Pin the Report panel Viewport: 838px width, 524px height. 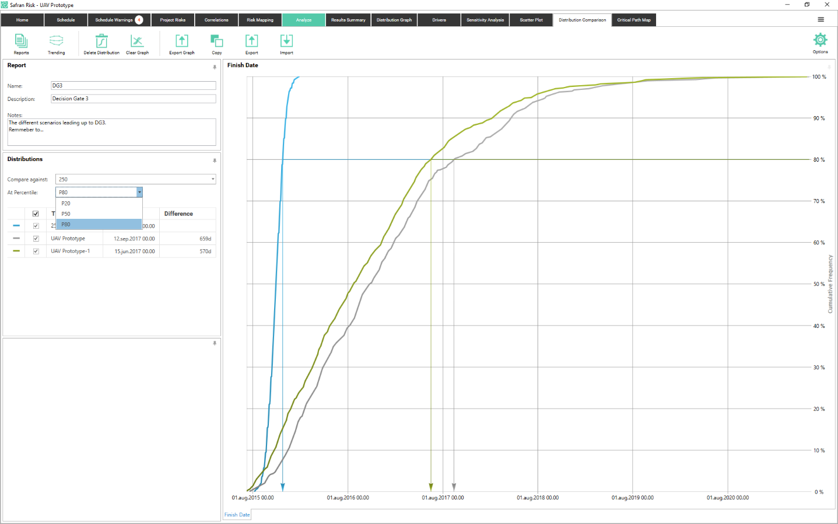point(215,67)
